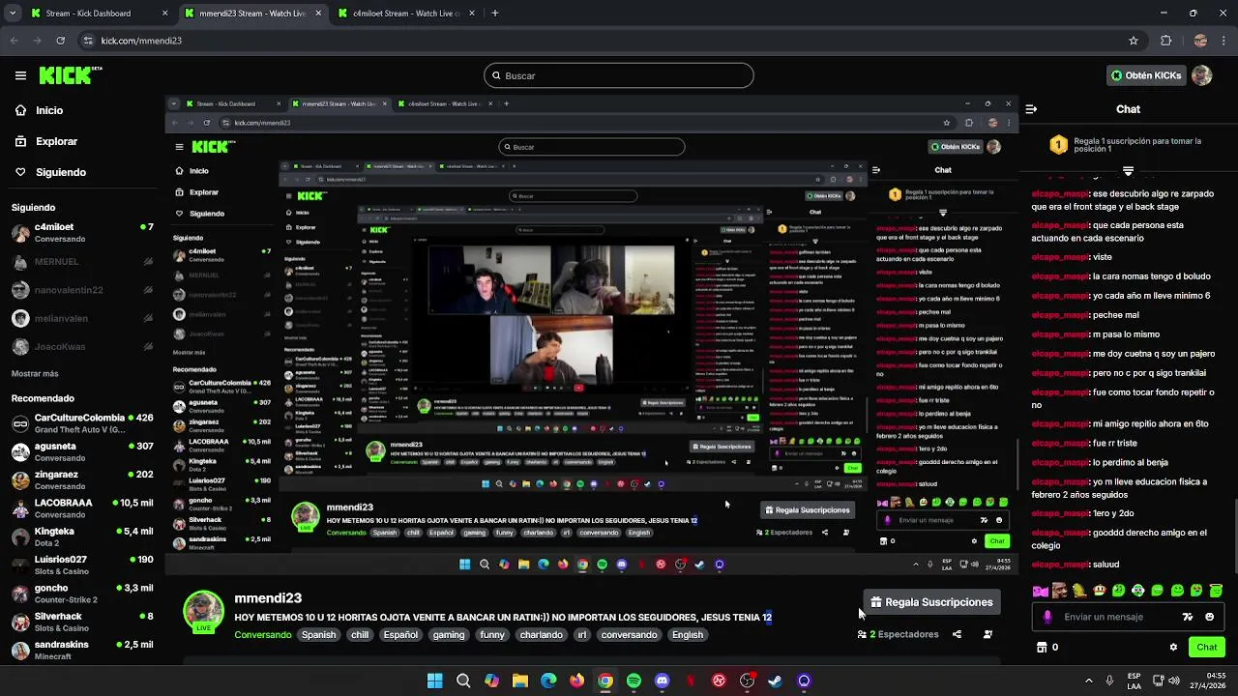Expand hidden system tray icons chevron
Image resolution: width=1238 pixels, height=696 pixels.
tap(1088, 681)
